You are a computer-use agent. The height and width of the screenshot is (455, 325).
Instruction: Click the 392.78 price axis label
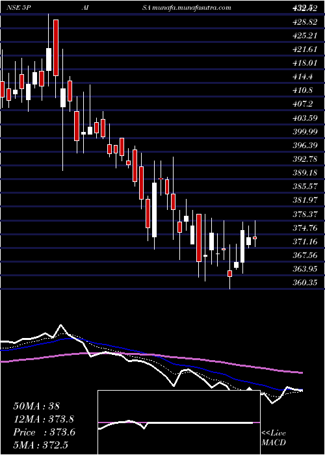click(x=304, y=159)
